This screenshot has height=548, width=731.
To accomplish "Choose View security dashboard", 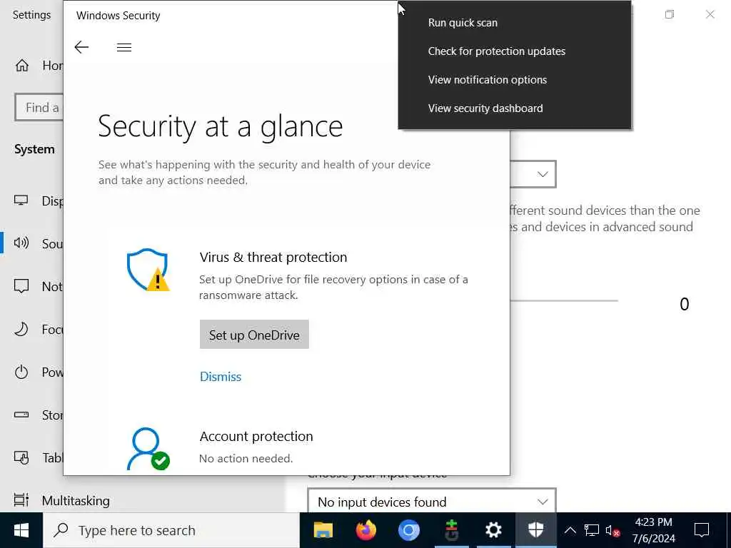I will 515,108.
